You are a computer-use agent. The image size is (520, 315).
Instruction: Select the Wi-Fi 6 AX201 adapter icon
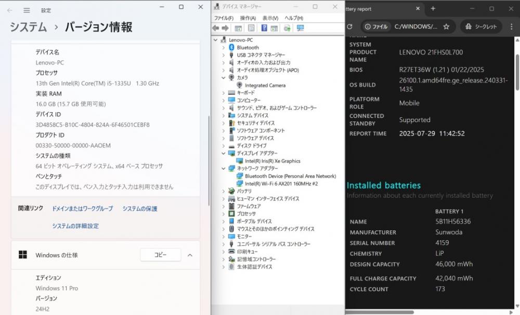coord(239,183)
